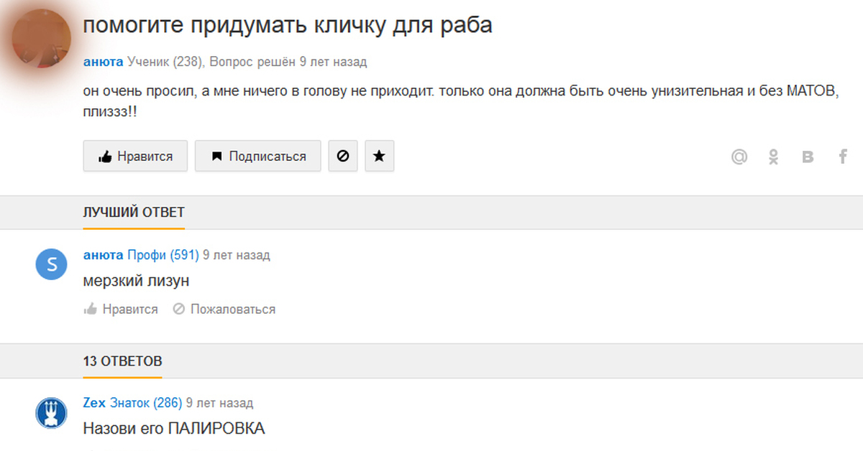Share to VK using the B icon
This screenshot has height=451, width=863.
pos(808,157)
